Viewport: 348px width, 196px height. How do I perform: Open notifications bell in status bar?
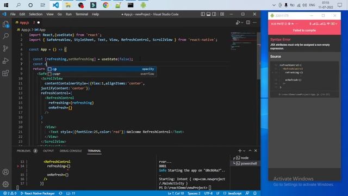pyautogui.click(x=255, y=193)
